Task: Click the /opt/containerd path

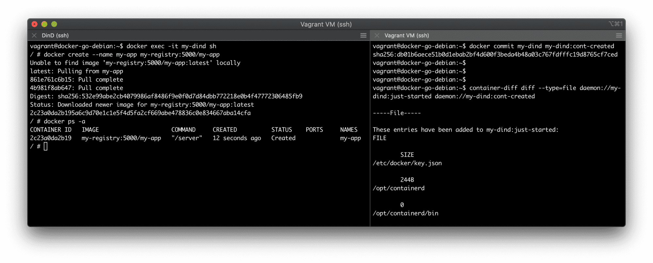Action: click(x=399, y=188)
